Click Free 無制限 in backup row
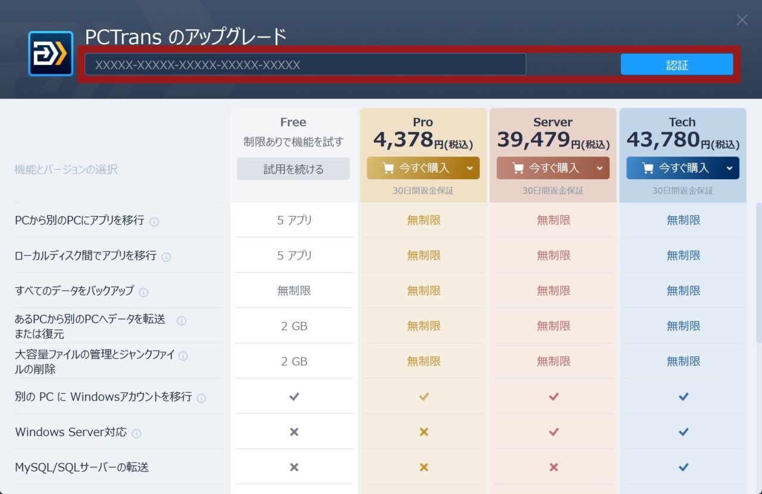 [x=294, y=290]
